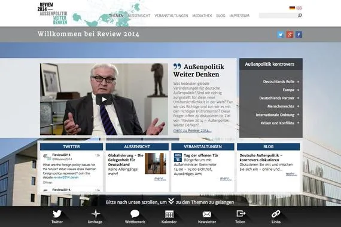Click the 'Willkommen bei Review 2014' heading

pyautogui.click(x=89, y=34)
